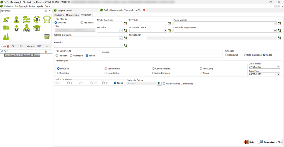This screenshot has height=147, width=284.
Task: Open the large driver at wheel icon
Action: [x=27, y=28]
